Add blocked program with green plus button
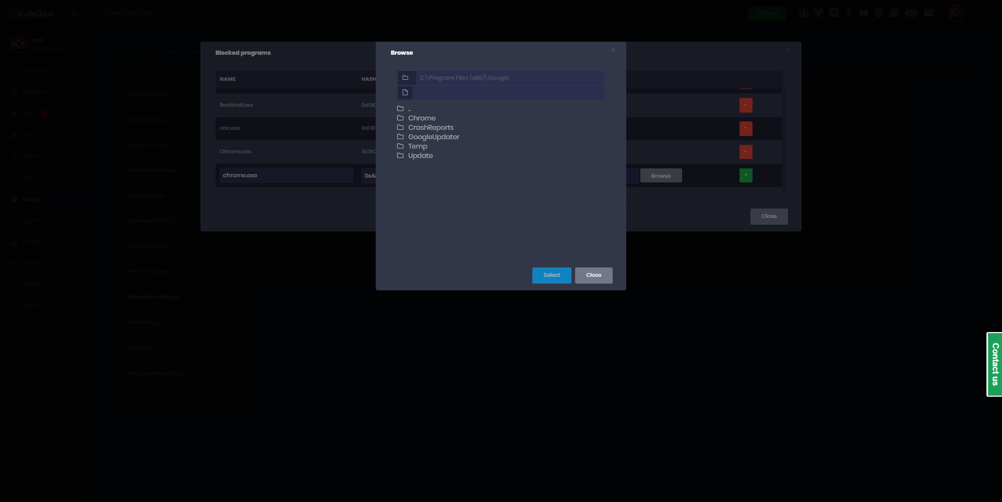Viewport: 1002px width, 502px height. coord(746,176)
